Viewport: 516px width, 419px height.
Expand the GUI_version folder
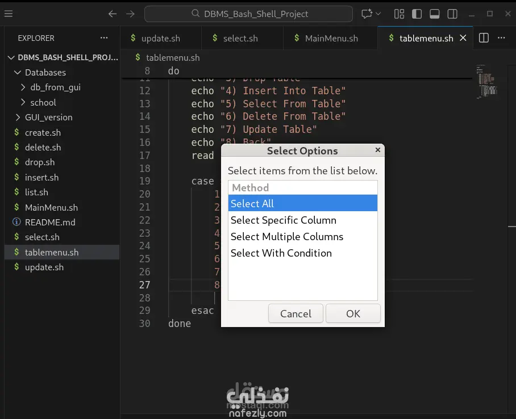coord(48,118)
